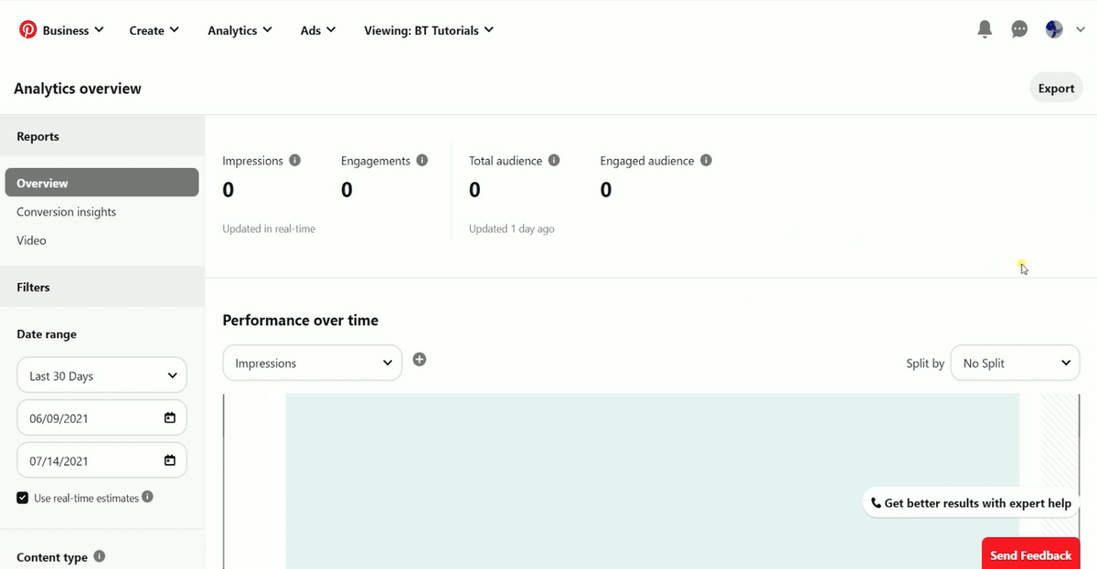Viewport: 1097px width, 569px height.
Task: Click Get better results with expert help
Action: click(x=970, y=502)
